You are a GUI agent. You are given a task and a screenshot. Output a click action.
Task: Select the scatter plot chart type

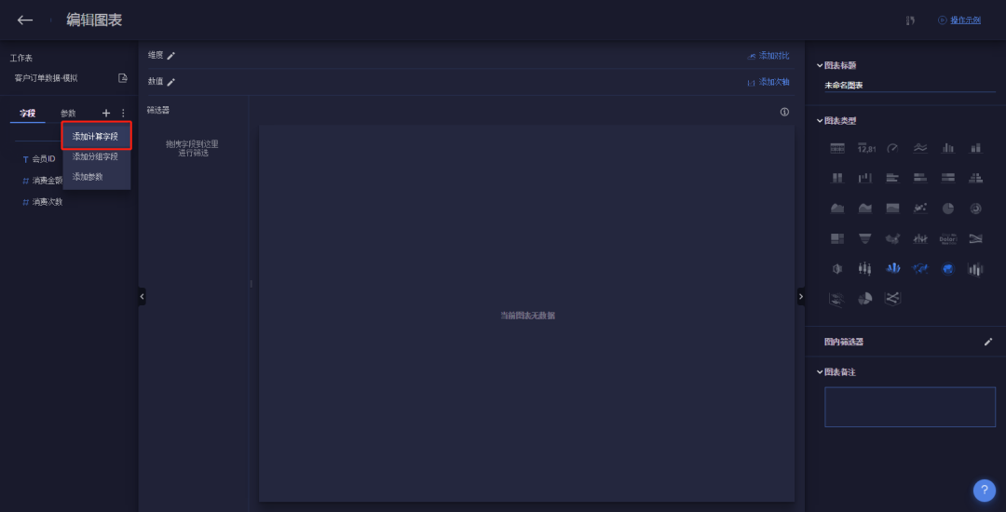(x=920, y=209)
